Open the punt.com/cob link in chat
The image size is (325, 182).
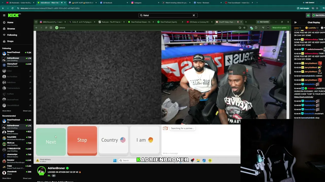click(303, 97)
